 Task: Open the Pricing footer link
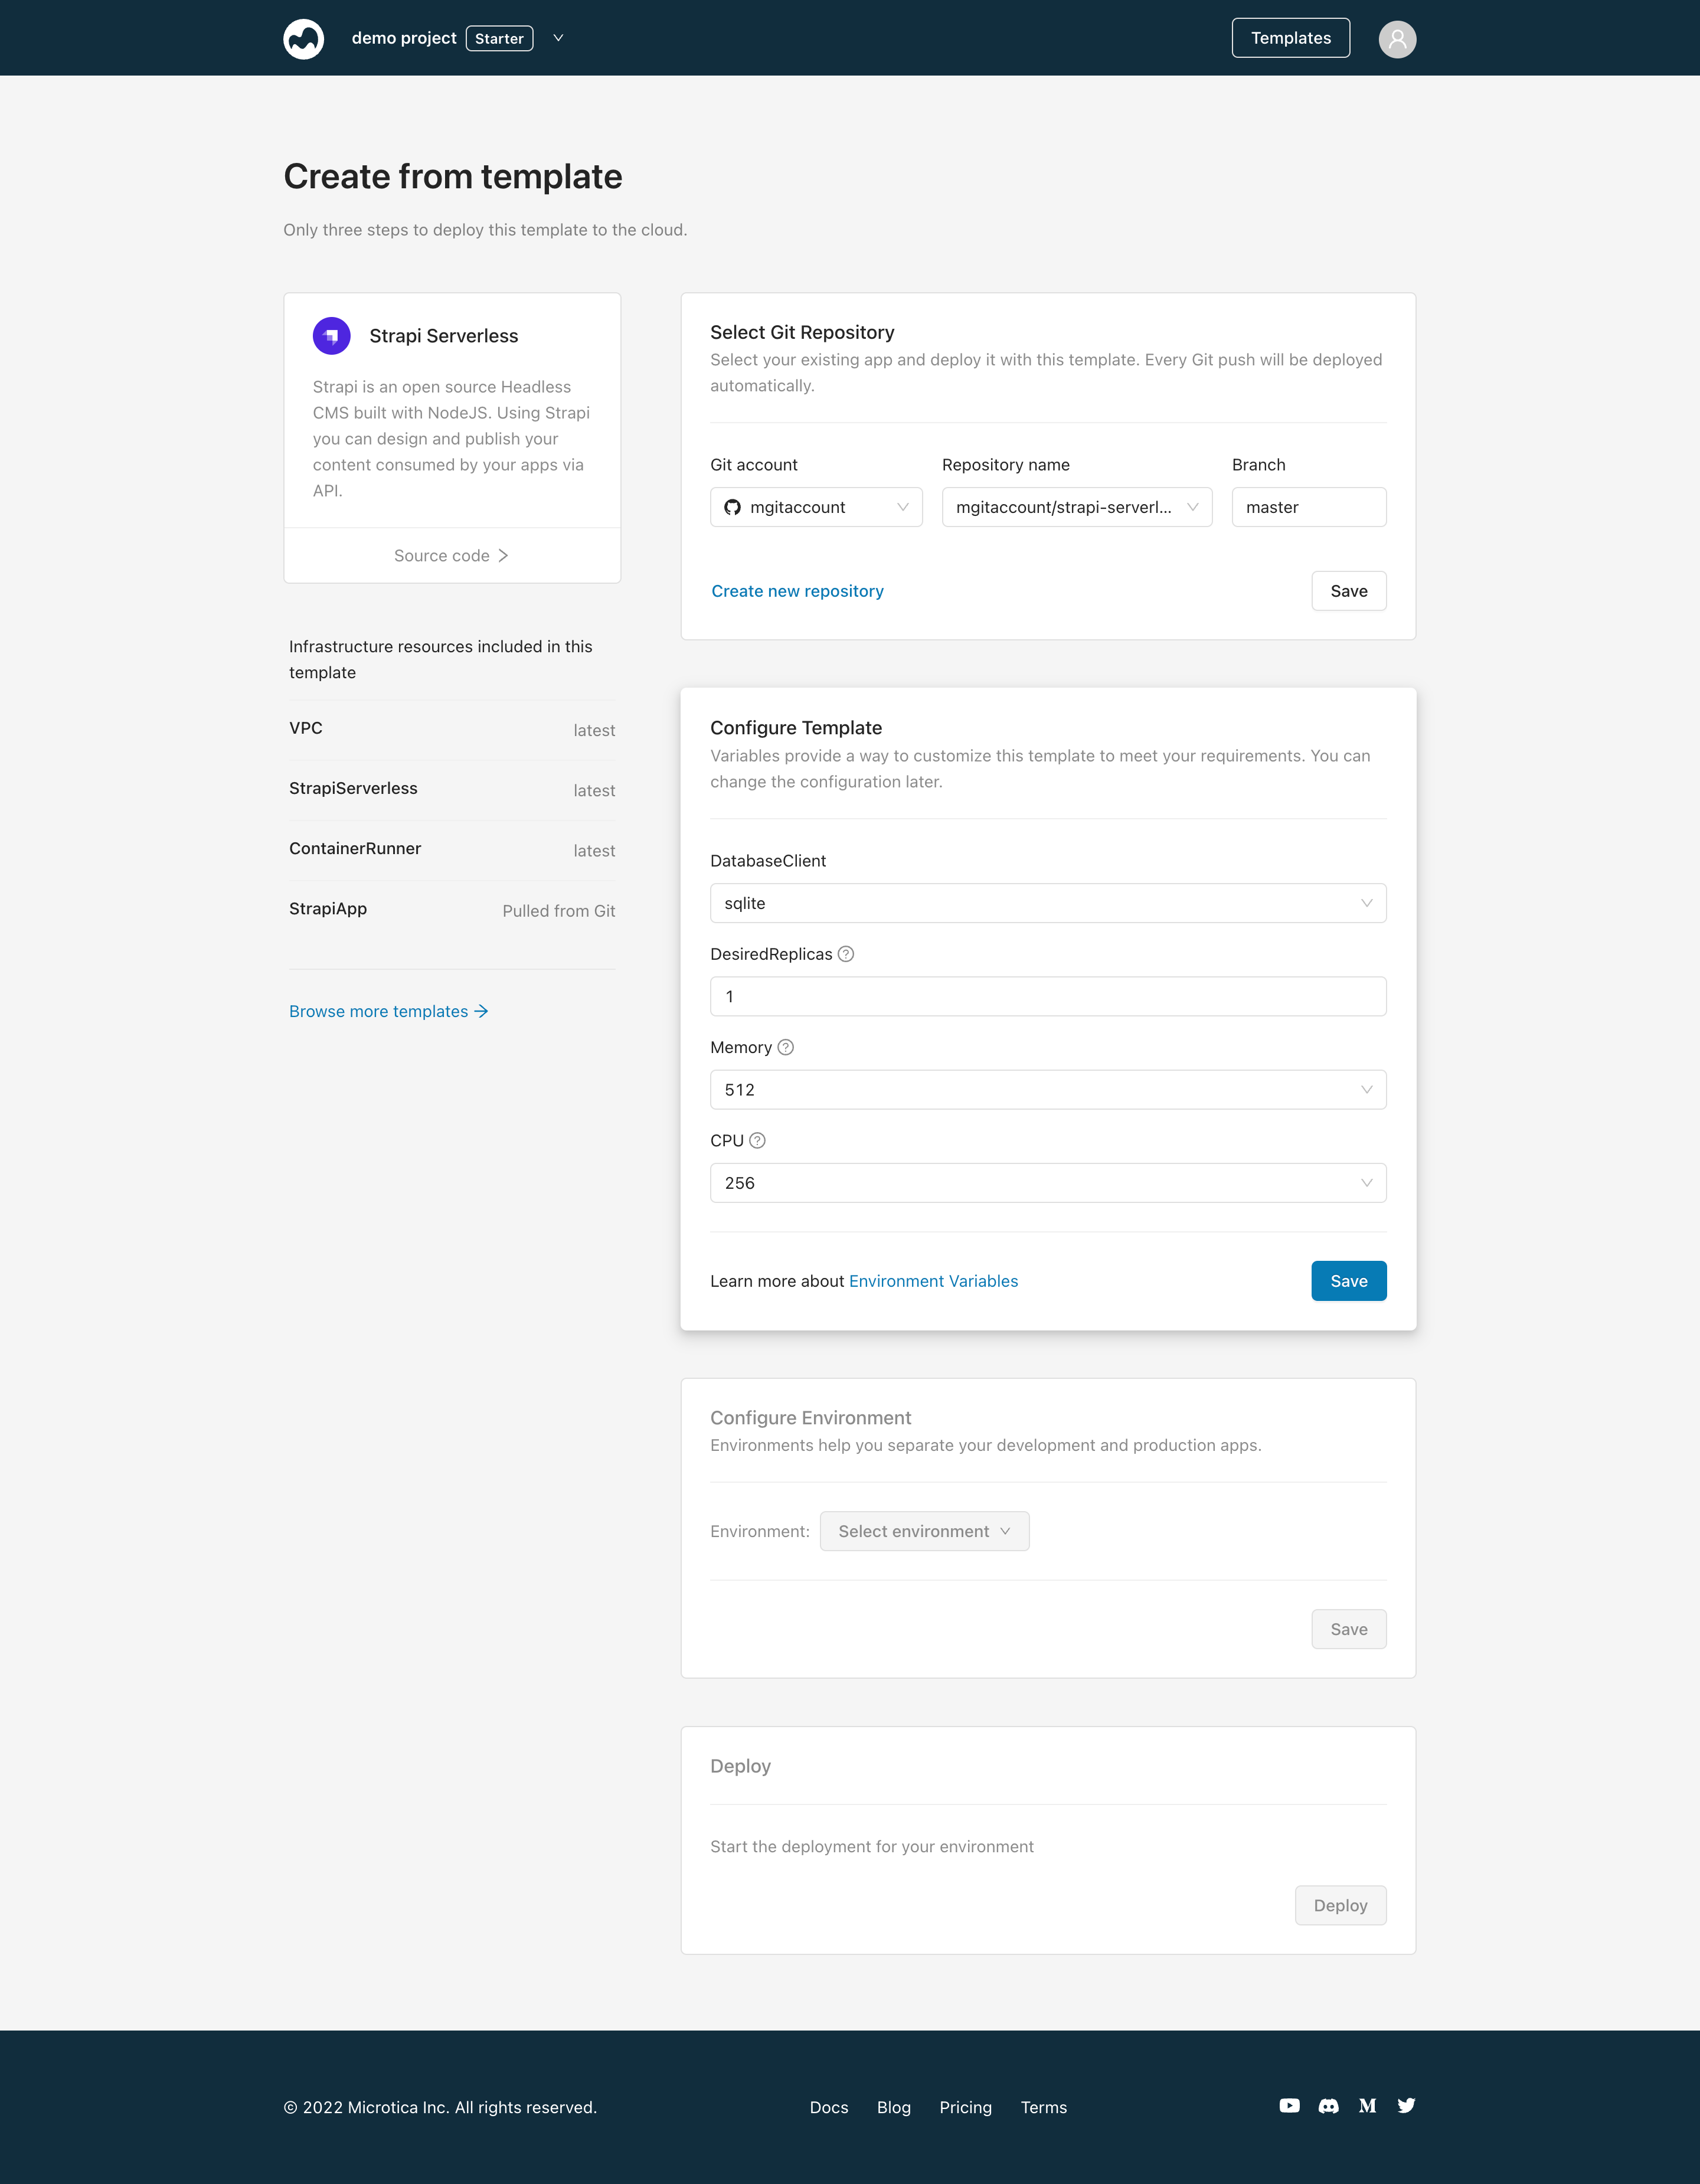click(966, 2107)
